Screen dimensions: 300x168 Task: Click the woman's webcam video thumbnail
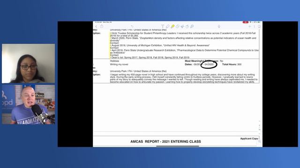[x=28, y=63]
